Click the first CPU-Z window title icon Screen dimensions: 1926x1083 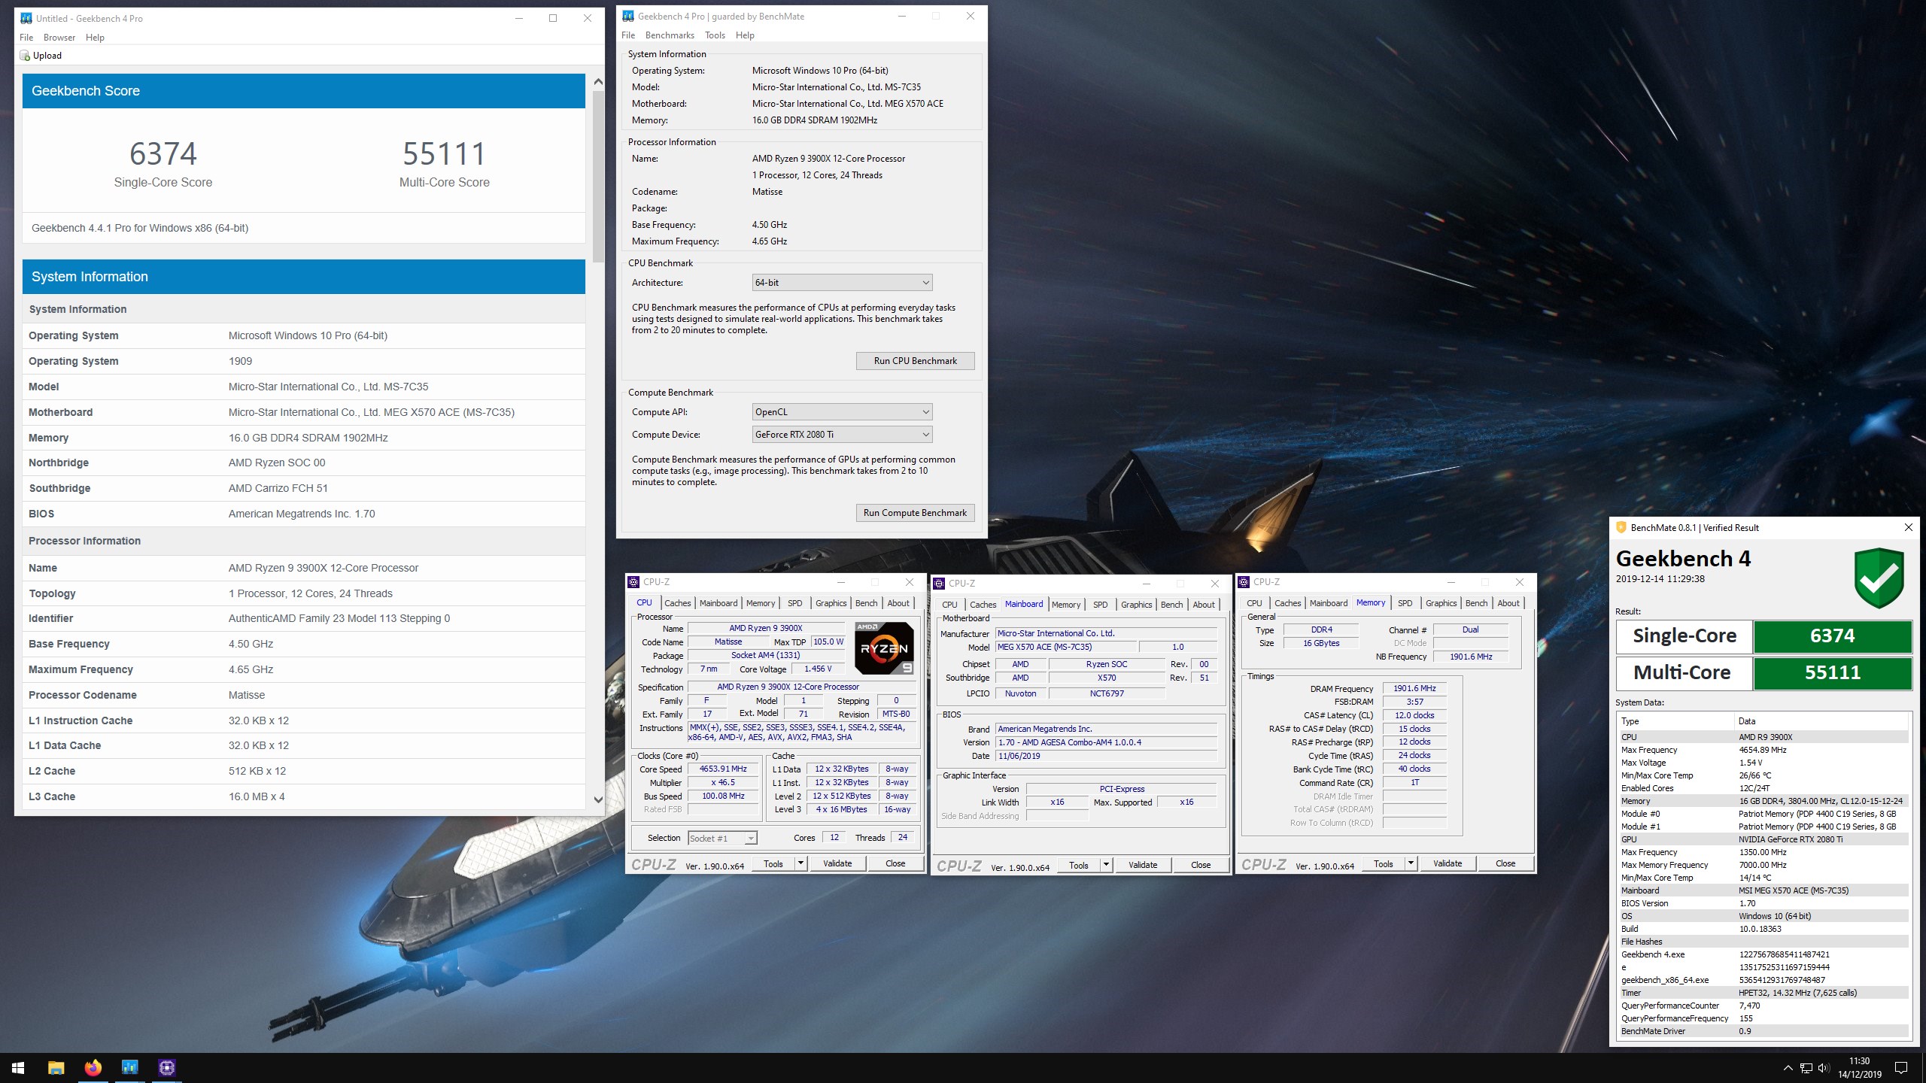[633, 582]
